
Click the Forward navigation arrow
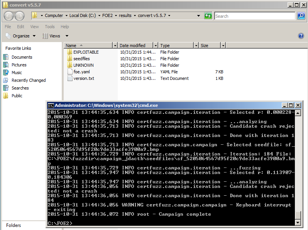pos(19,16)
